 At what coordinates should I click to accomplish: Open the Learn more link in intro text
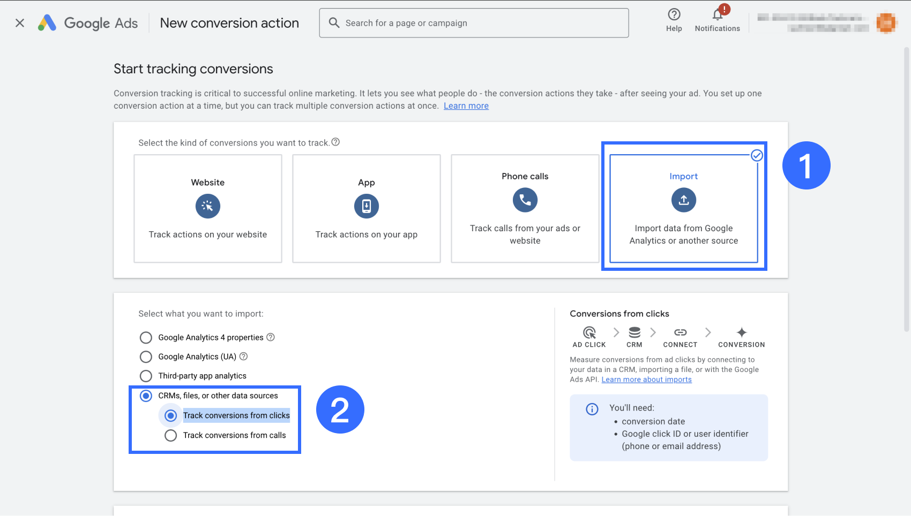point(466,106)
